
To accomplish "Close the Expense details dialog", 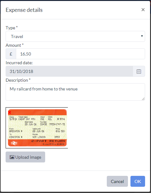I will point(143,10).
